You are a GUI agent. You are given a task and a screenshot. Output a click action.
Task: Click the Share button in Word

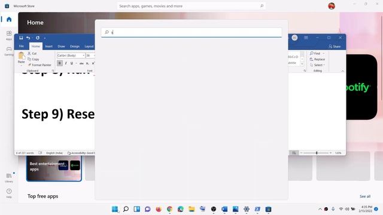[335, 47]
